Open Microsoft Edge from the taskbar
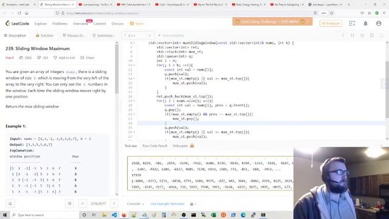This screenshot has width=389, height=219. click(x=243, y=215)
